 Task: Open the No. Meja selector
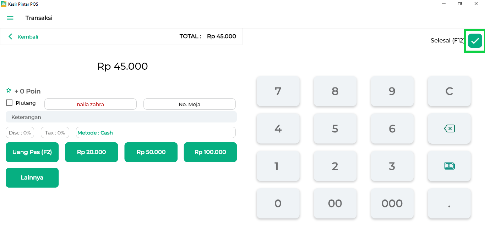click(190, 104)
